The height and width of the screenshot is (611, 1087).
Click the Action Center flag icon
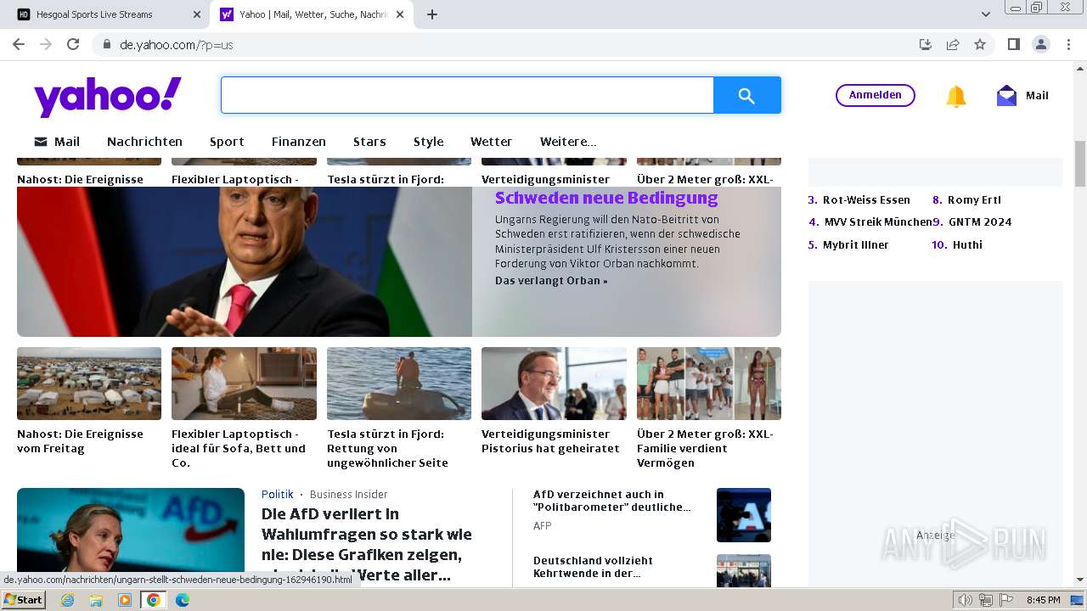[1006, 600]
